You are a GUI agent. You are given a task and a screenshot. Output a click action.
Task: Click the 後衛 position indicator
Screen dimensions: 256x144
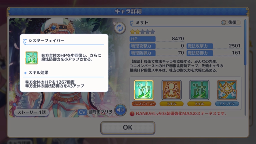point(231,22)
